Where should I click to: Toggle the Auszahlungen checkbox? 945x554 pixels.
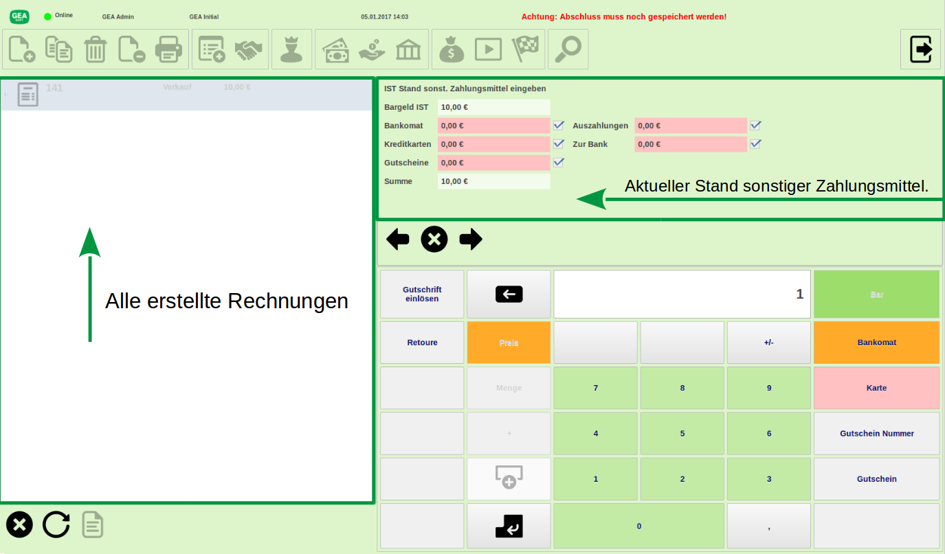tap(756, 126)
